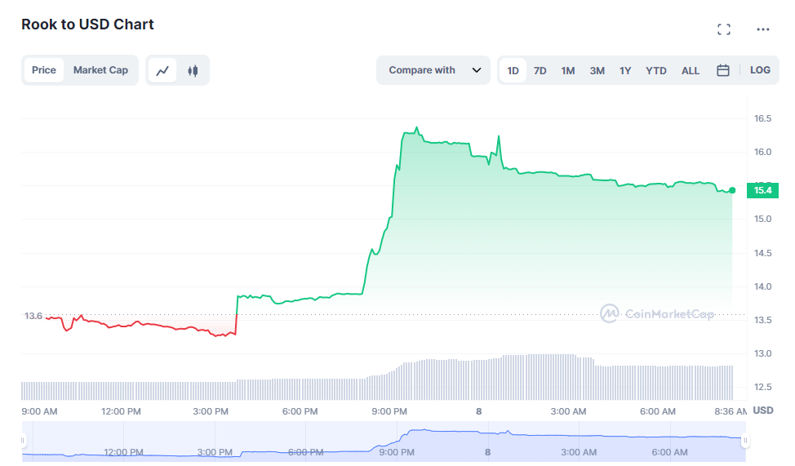
Task: Show the 1M time range
Action: [x=567, y=71]
